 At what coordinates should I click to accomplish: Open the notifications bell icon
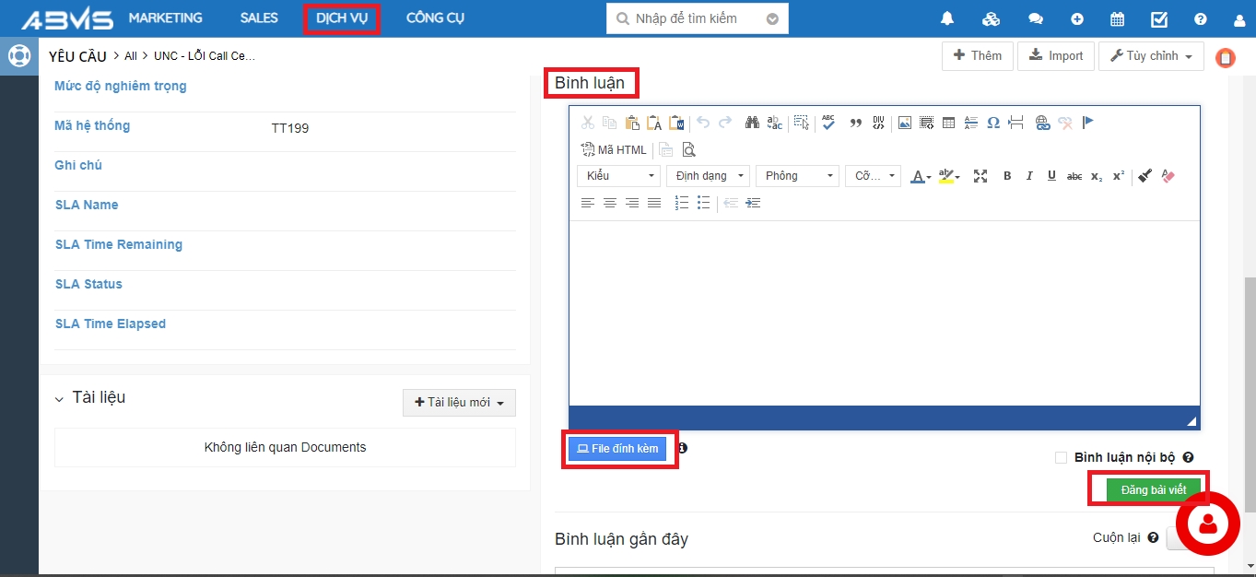pos(947,18)
